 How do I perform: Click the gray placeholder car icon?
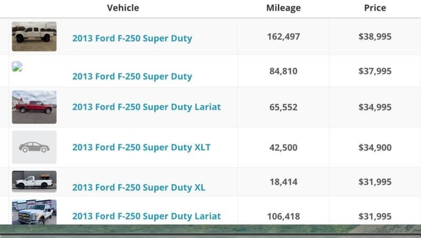[34, 147]
